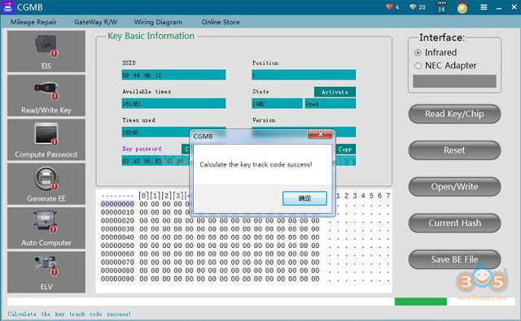This screenshot has width=521, height=321.
Task: Open the EIS module icon
Action: click(x=46, y=51)
